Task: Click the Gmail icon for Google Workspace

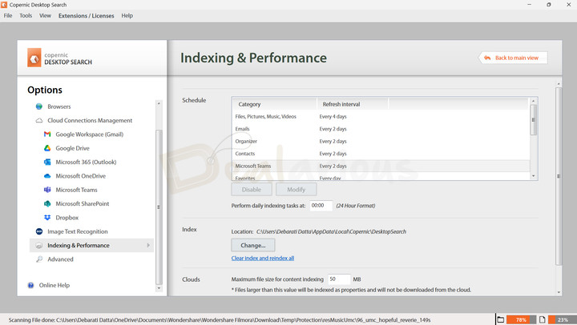Action: click(x=47, y=134)
